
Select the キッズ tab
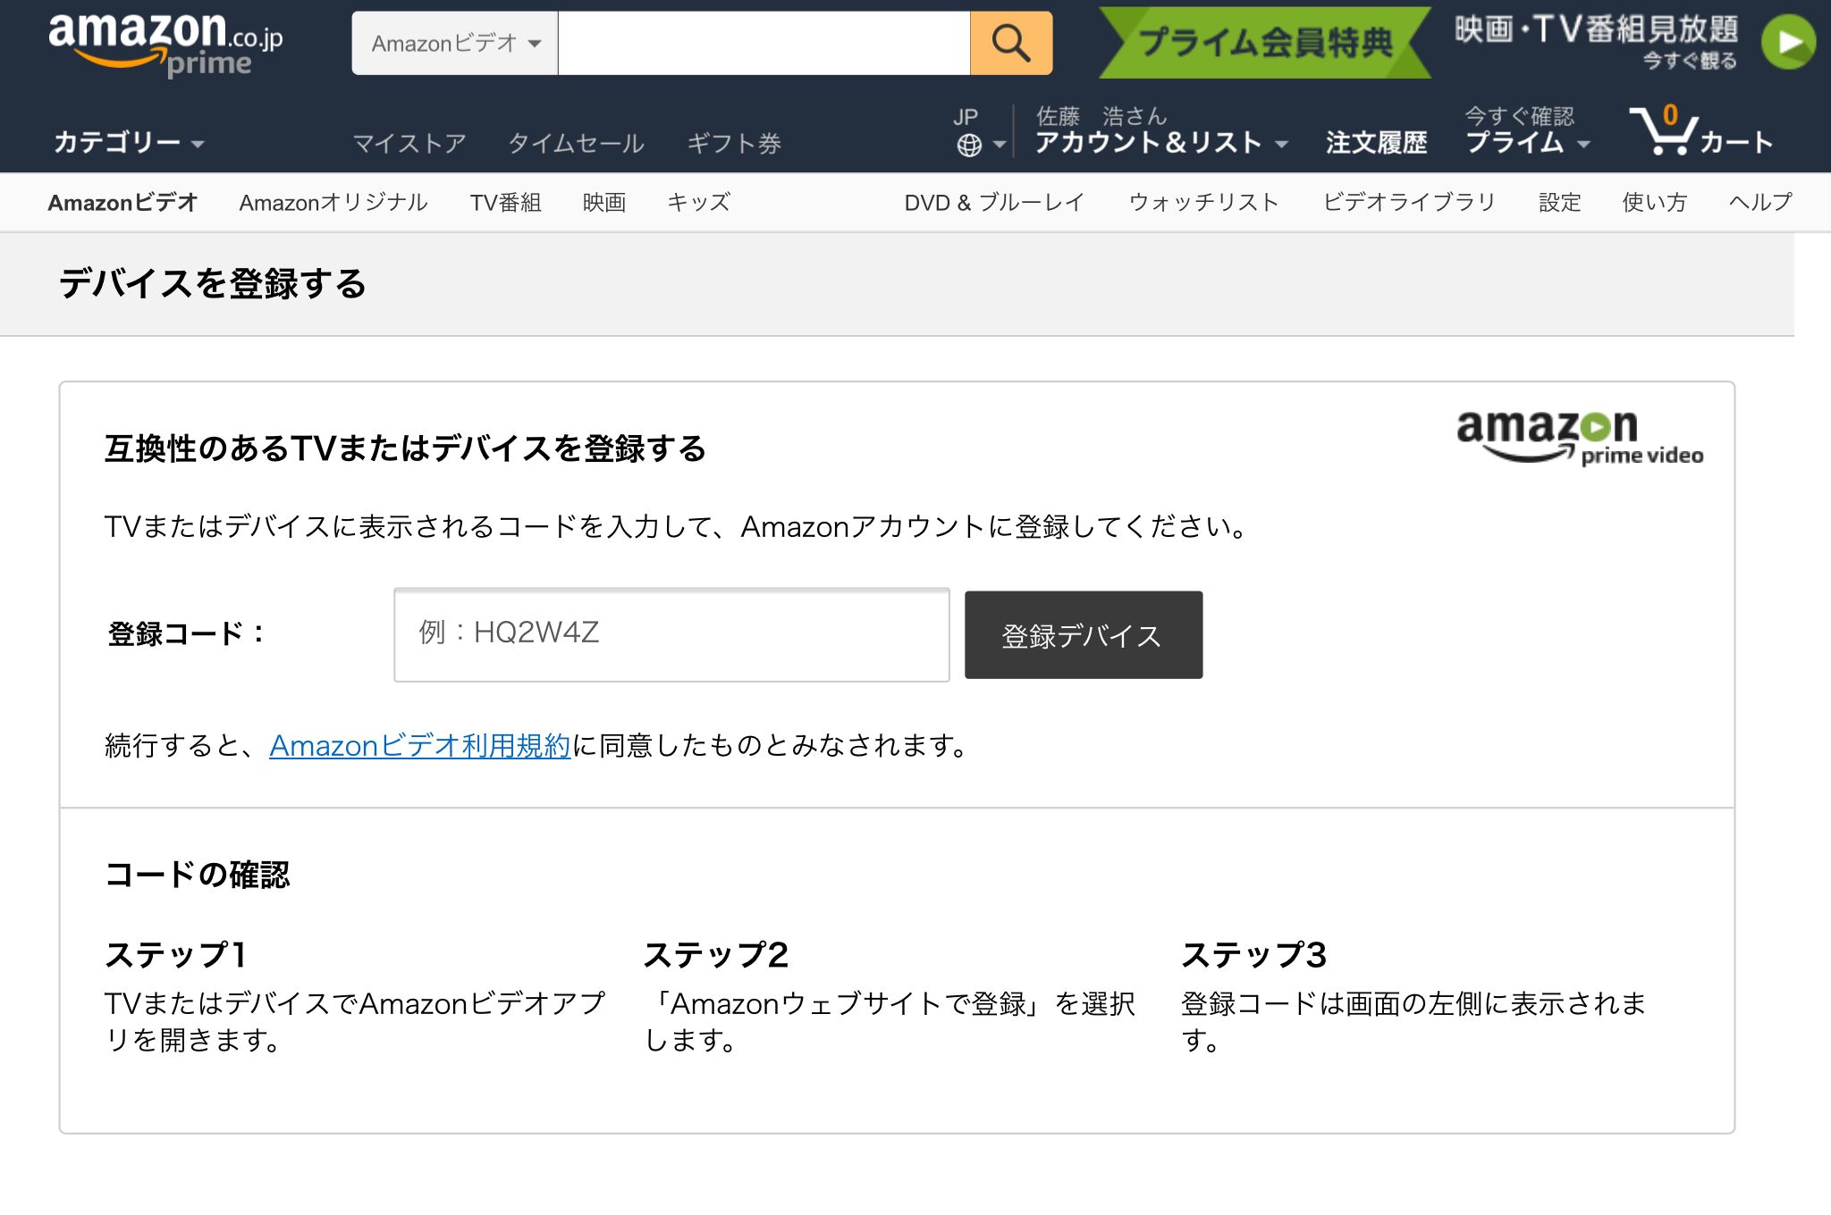(x=698, y=203)
